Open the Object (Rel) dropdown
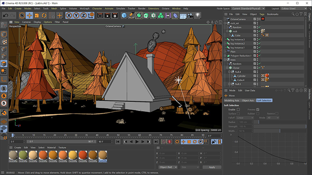The width and height of the screenshot is (312, 175). tap(168, 167)
